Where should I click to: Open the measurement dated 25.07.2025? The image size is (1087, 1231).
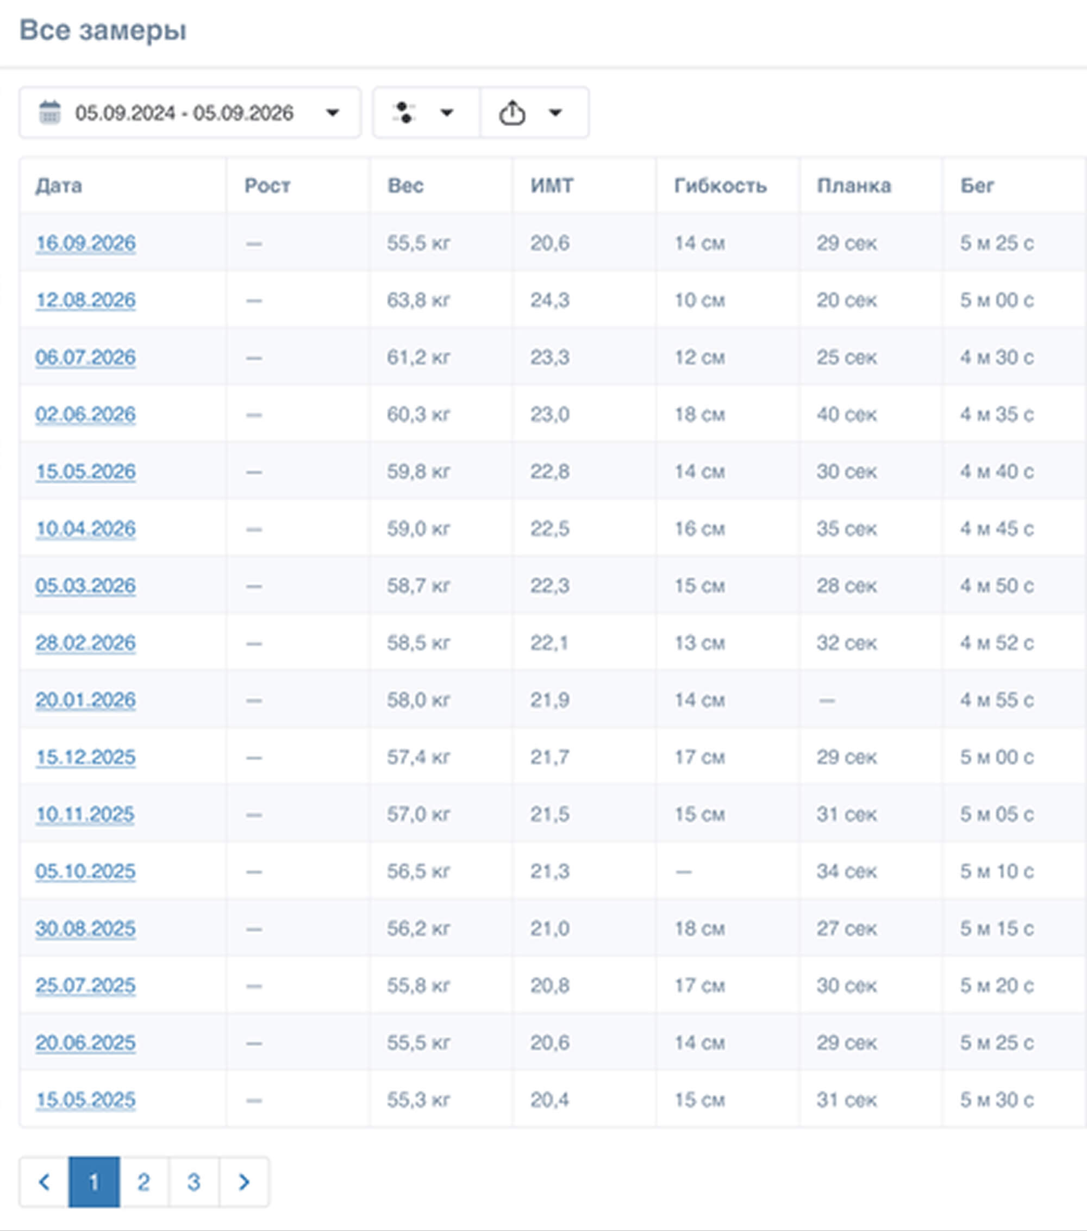(85, 985)
